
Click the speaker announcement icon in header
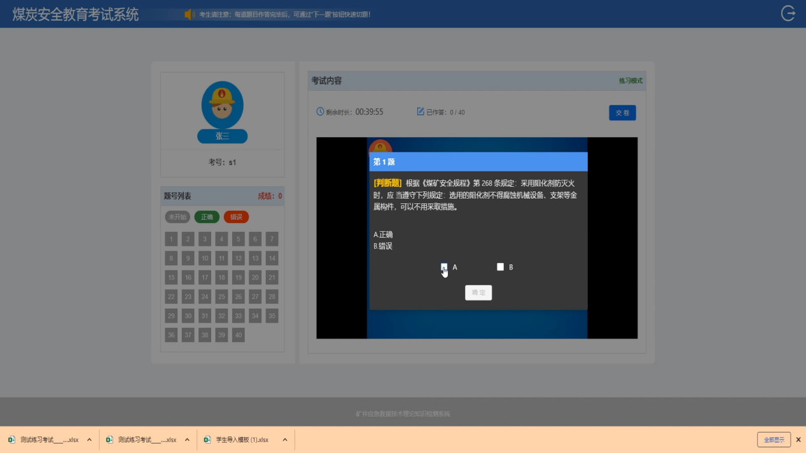click(189, 14)
